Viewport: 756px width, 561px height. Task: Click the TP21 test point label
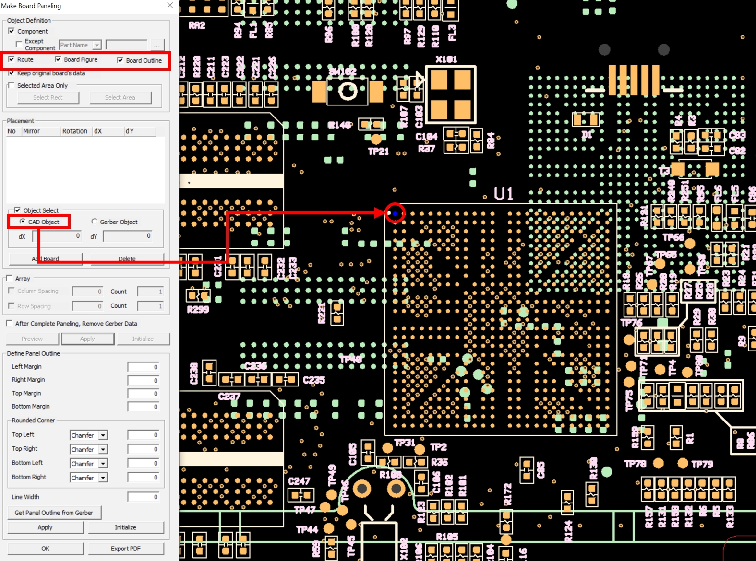coord(378,152)
